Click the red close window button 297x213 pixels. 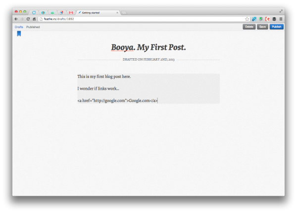[16, 11]
